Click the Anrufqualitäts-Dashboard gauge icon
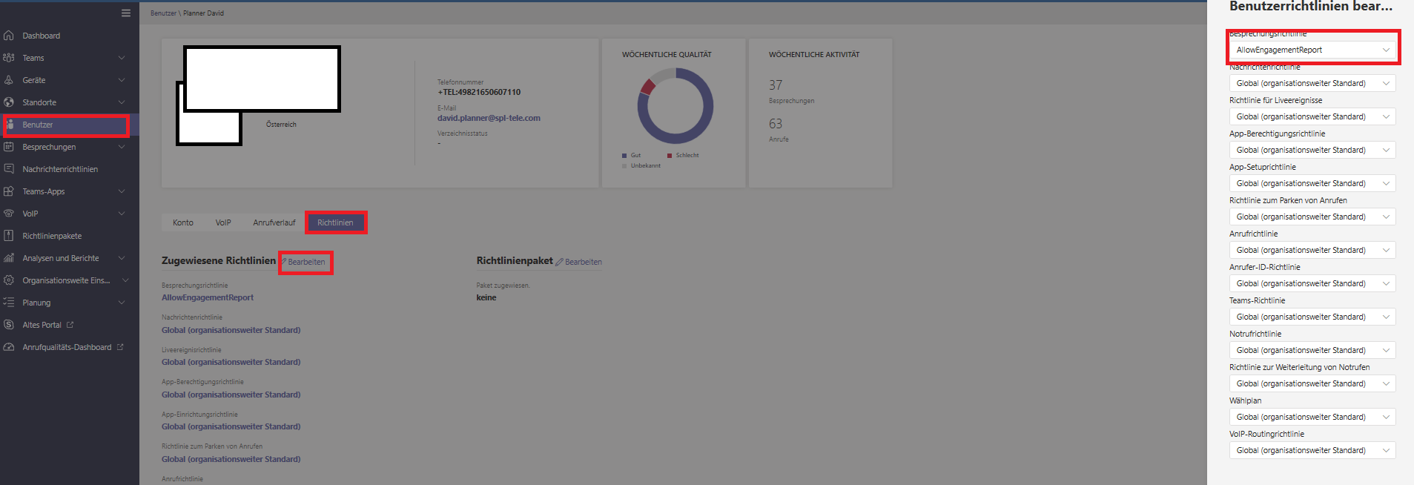The width and height of the screenshot is (1414, 485). pyautogui.click(x=9, y=347)
